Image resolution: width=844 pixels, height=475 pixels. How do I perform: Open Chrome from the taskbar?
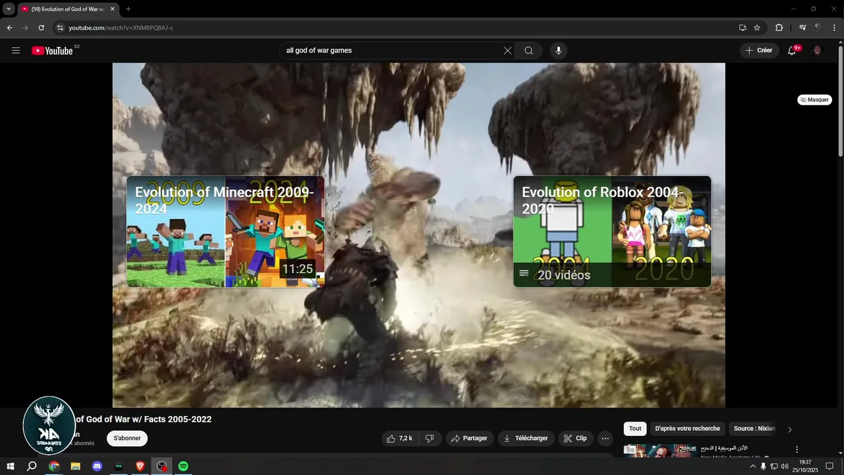54,466
